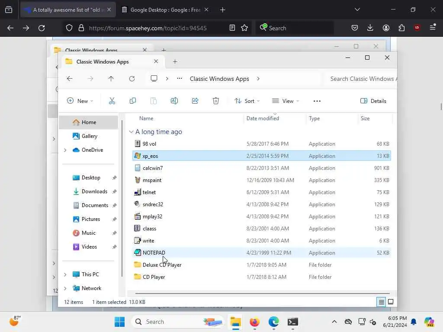This screenshot has height=332, width=443.
Task: Click the Rename icon in Explorer toolbar
Action: (x=174, y=101)
